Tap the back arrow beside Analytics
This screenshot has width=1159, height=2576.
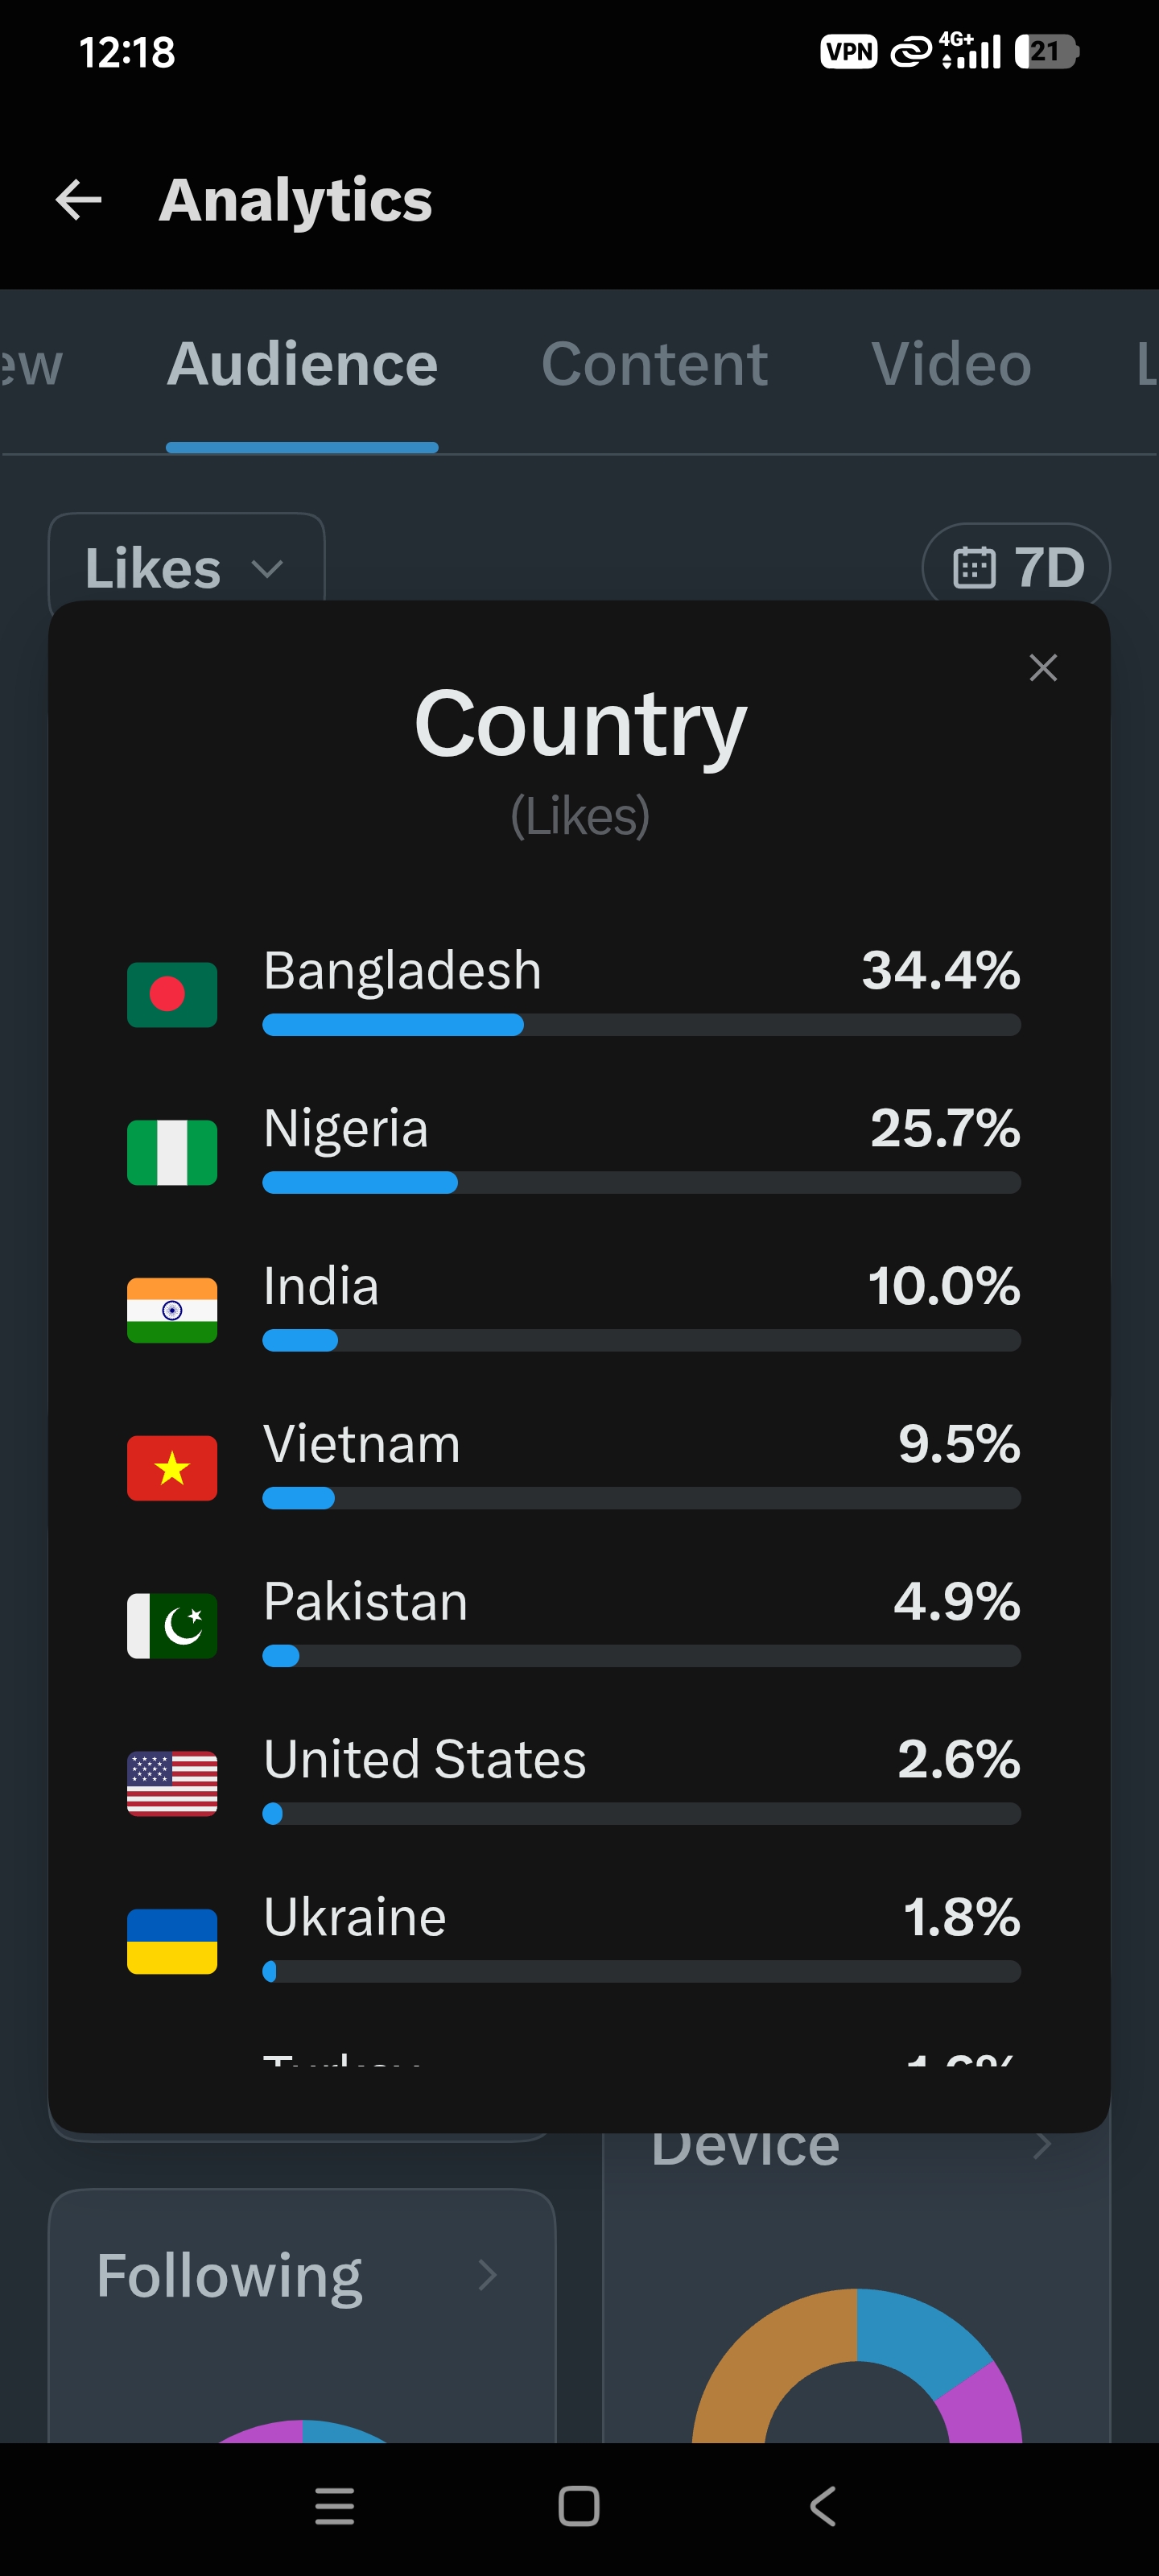pos(78,200)
